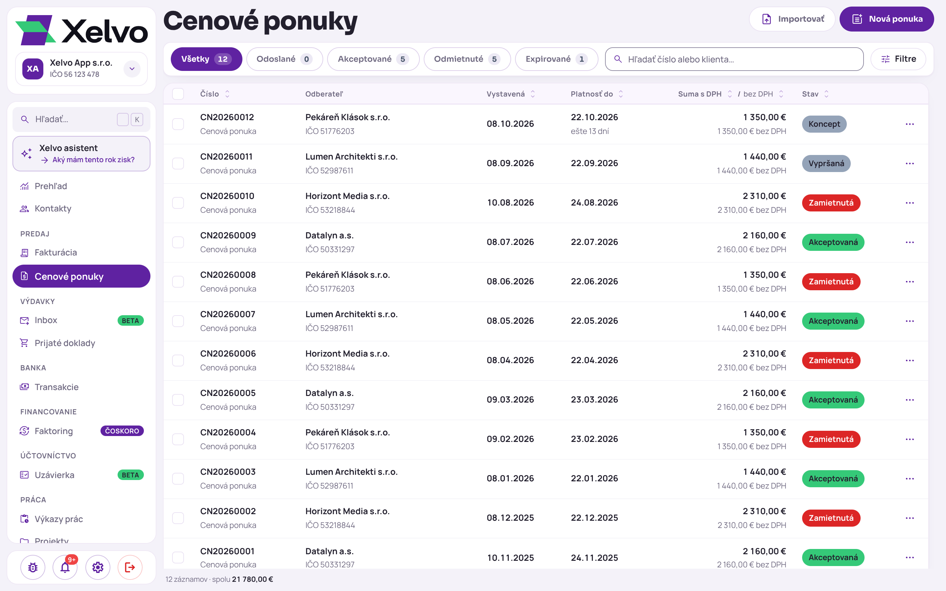946x591 pixels.
Task: Focus the sidebar Hľadať search box
Action: click(x=81, y=119)
